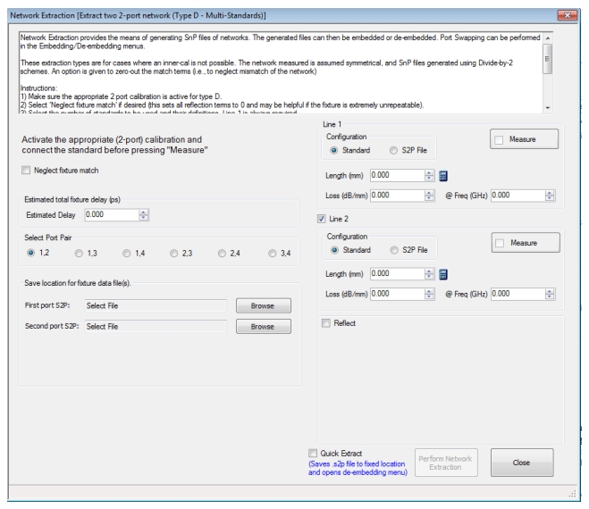Open the Line 1 length calculator icon
The image size is (589, 509).
pyautogui.click(x=443, y=176)
